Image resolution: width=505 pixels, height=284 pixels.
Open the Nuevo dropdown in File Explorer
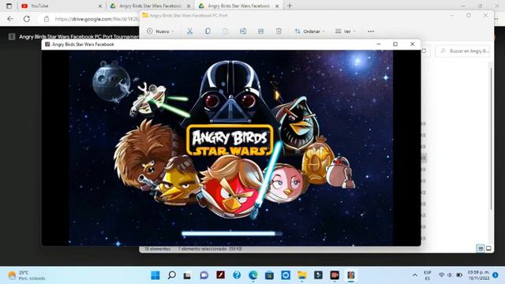point(160,32)
